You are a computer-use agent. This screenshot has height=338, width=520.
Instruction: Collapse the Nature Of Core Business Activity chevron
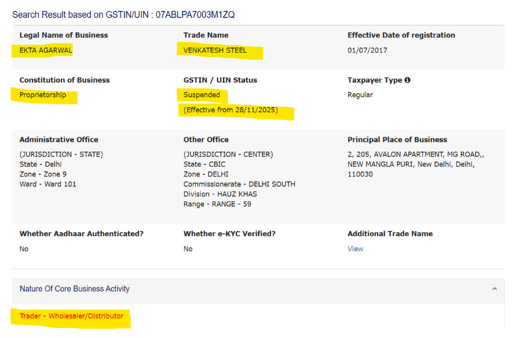pyautogui.click(x=494, y=289)
